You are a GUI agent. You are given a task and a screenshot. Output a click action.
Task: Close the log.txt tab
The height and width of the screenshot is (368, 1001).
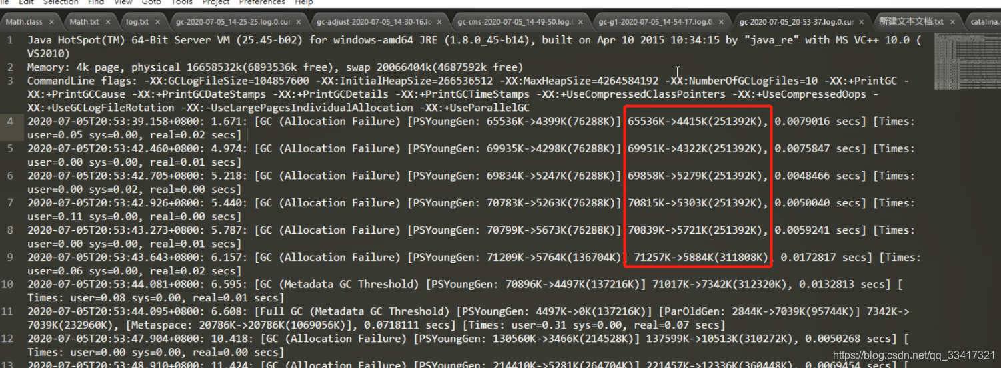point(157,22)
